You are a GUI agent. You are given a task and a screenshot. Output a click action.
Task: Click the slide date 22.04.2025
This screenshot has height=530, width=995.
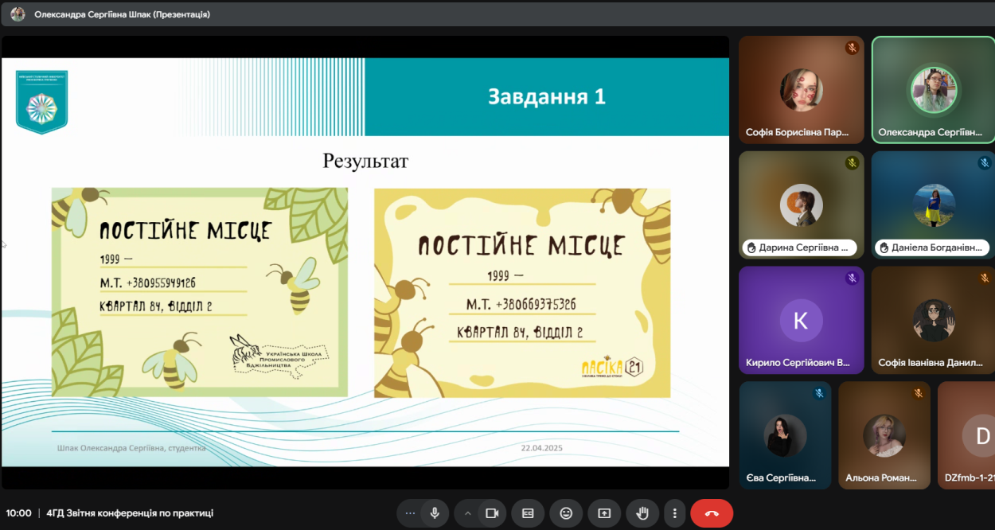[x=542, y=448]
